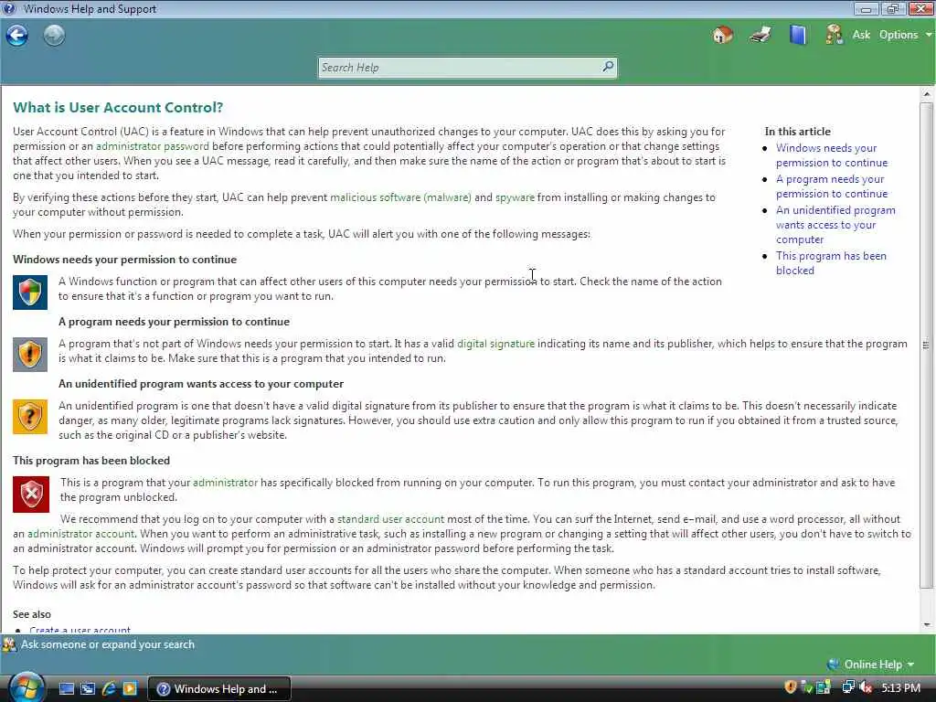Click Switch between windows icon
This screenshot has height=702, width=936.
pyautogui.click(x=88, y=689)
